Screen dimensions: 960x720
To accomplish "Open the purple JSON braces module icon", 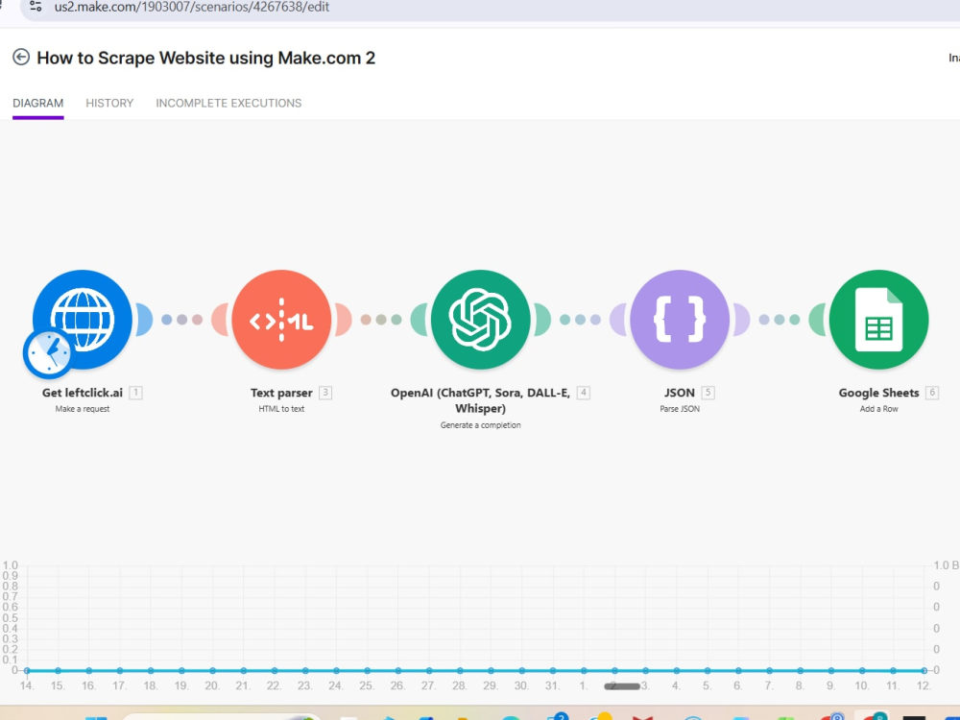I will point(680,319).
